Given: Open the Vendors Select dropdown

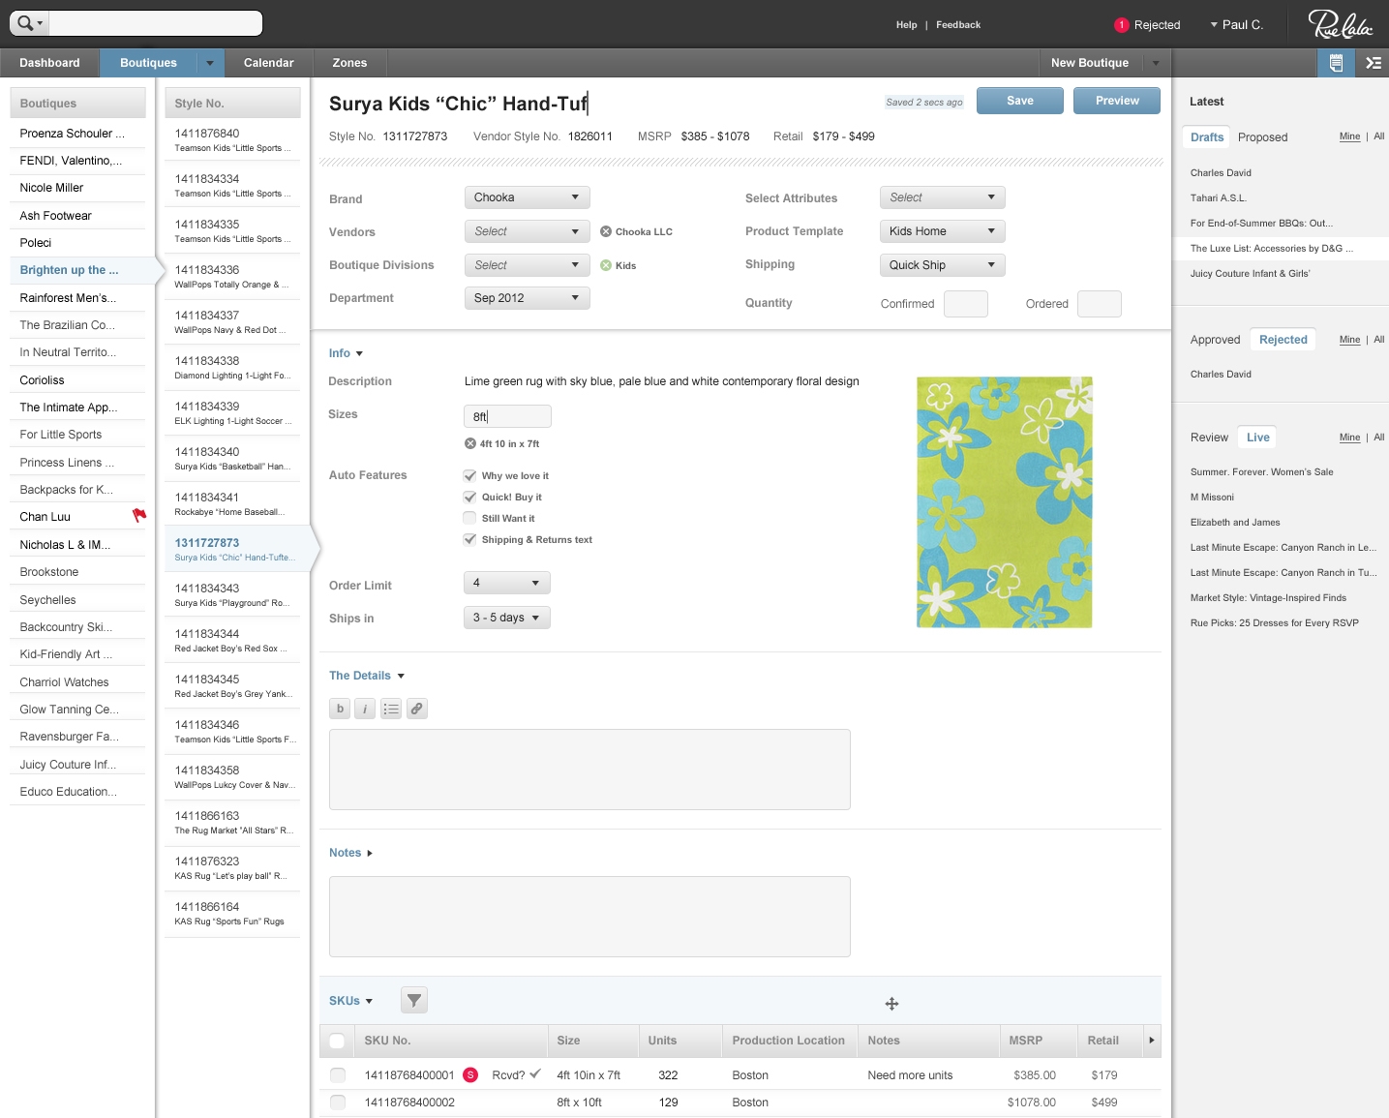Looking at the screenshot, I should (527, 231).
